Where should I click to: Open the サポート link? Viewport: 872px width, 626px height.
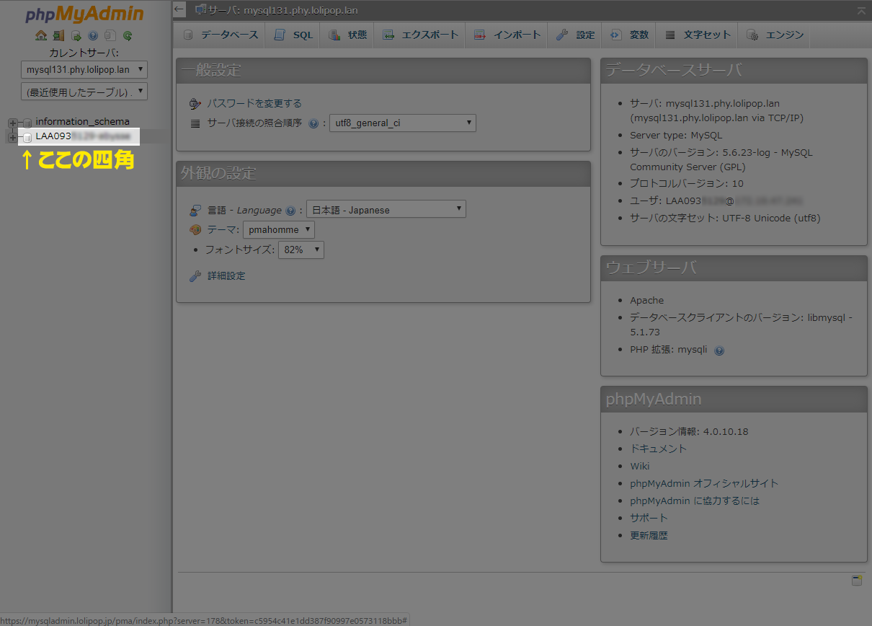649,518
